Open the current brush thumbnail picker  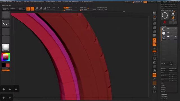click(x=6, y=15)
